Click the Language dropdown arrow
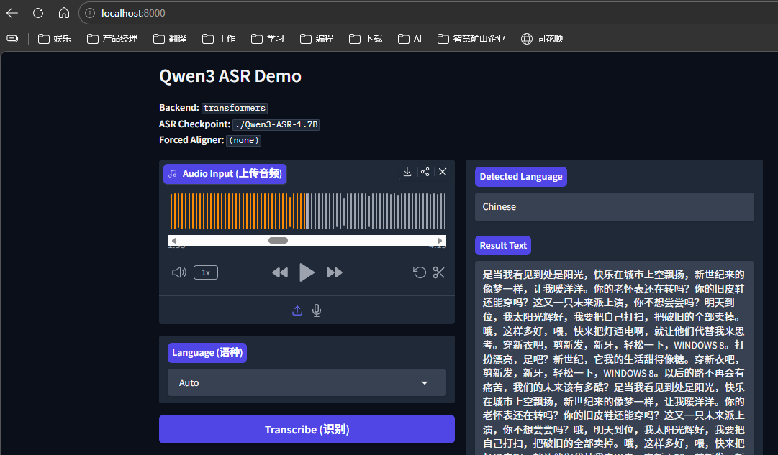Image resolution: width=778 pixels, height=455 pixels. click(x=425, y=383)
